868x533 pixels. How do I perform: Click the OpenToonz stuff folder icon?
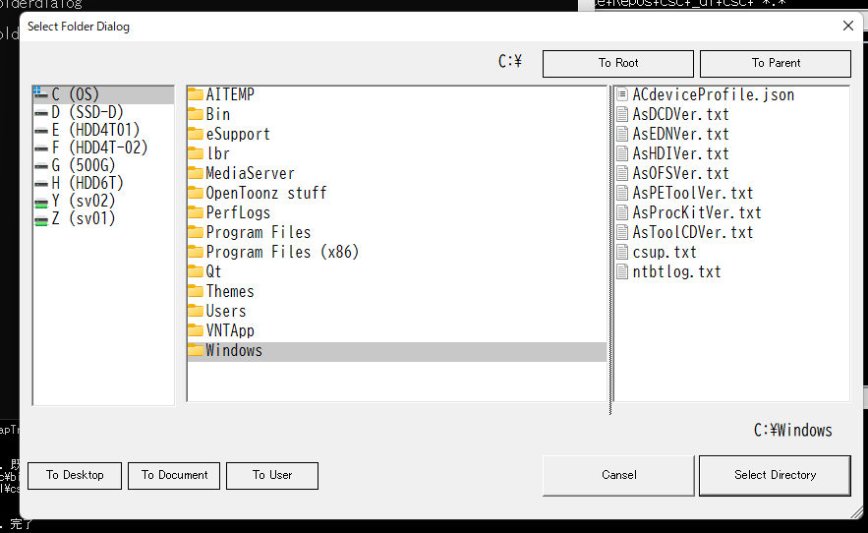pos(196,193)
